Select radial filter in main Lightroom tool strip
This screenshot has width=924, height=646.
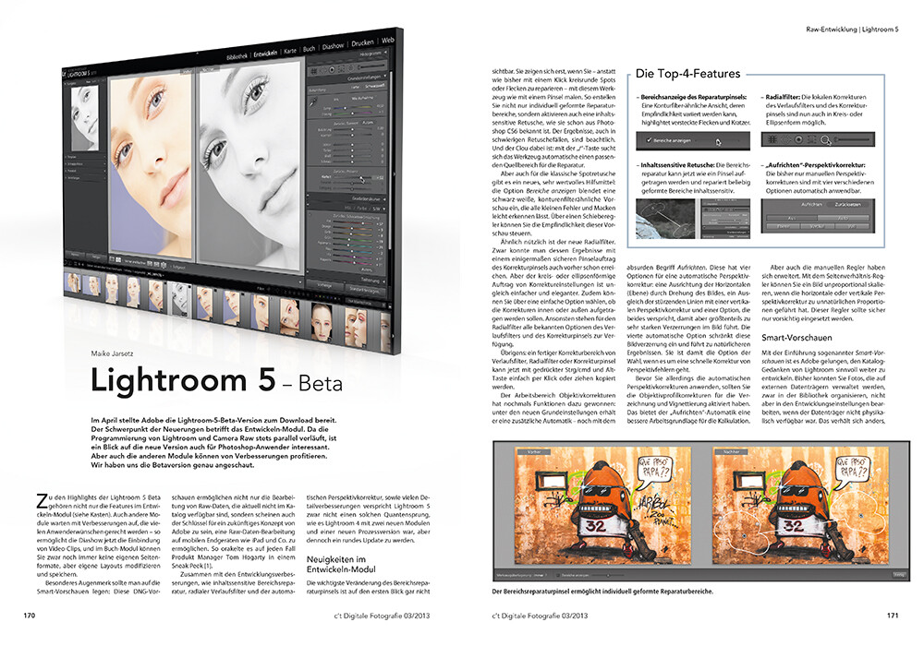(350, 67)
